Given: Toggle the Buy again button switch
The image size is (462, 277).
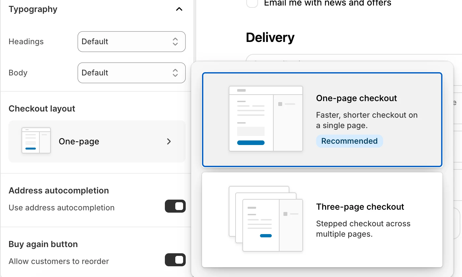Looking at the screenshot, I should point(175,260).
